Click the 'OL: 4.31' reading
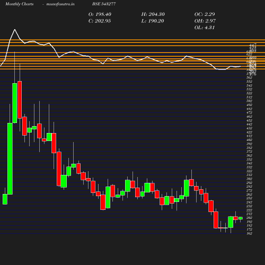Viewport: 265px width, 265px height. [205, 28]
